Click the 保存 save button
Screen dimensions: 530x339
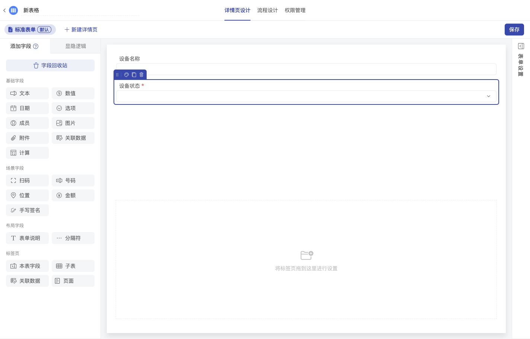[x=514, y=29]
